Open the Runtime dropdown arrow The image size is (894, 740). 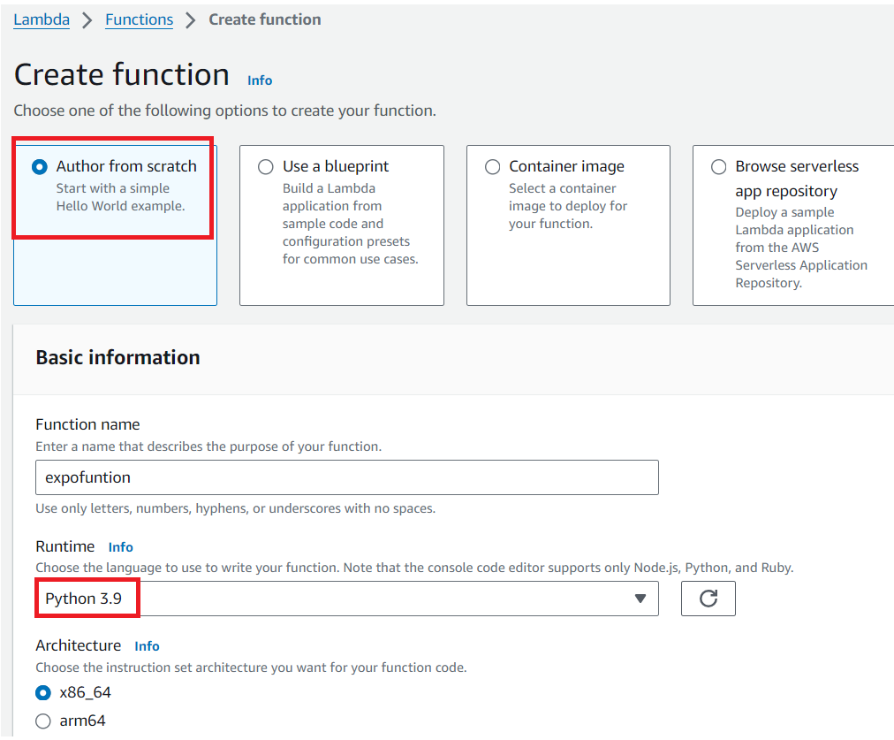640,599
